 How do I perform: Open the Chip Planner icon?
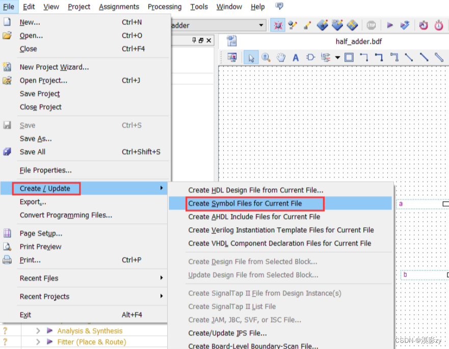337,25
